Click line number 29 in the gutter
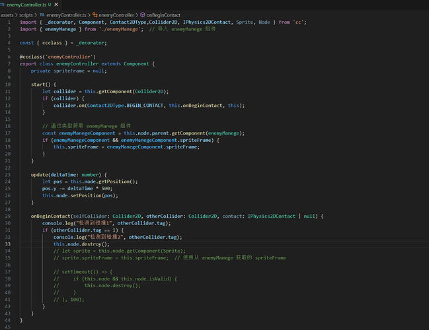429x330 pixels. pyautogui.click(x=8, y=216)
